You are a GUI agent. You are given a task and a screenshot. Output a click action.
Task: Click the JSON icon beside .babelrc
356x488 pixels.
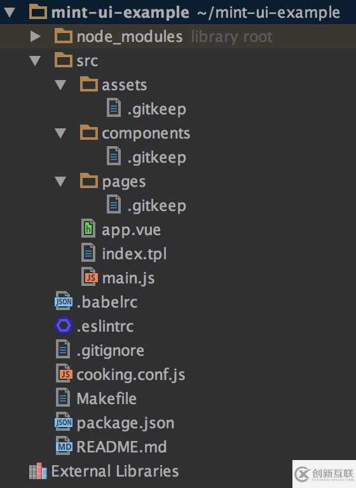(64, 301)
